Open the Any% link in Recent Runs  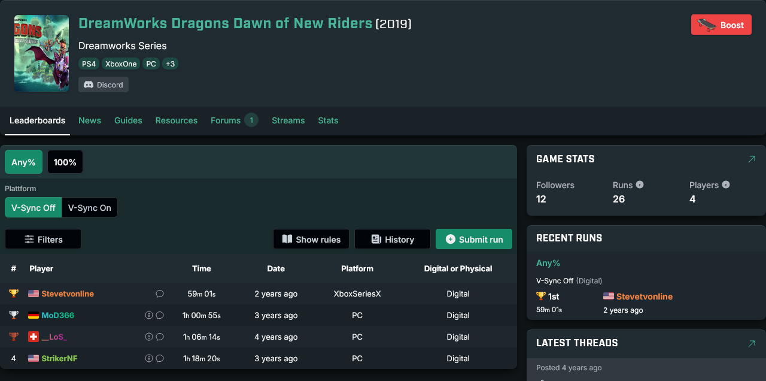[x=548, y=263]
